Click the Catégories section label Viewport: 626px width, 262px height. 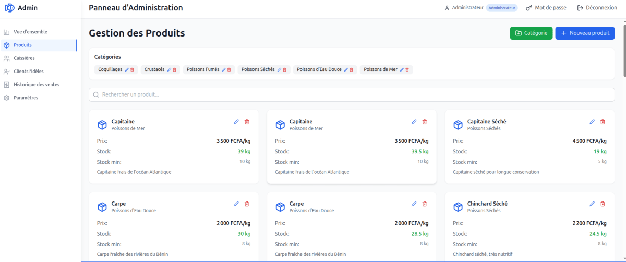tap(107, 57)
